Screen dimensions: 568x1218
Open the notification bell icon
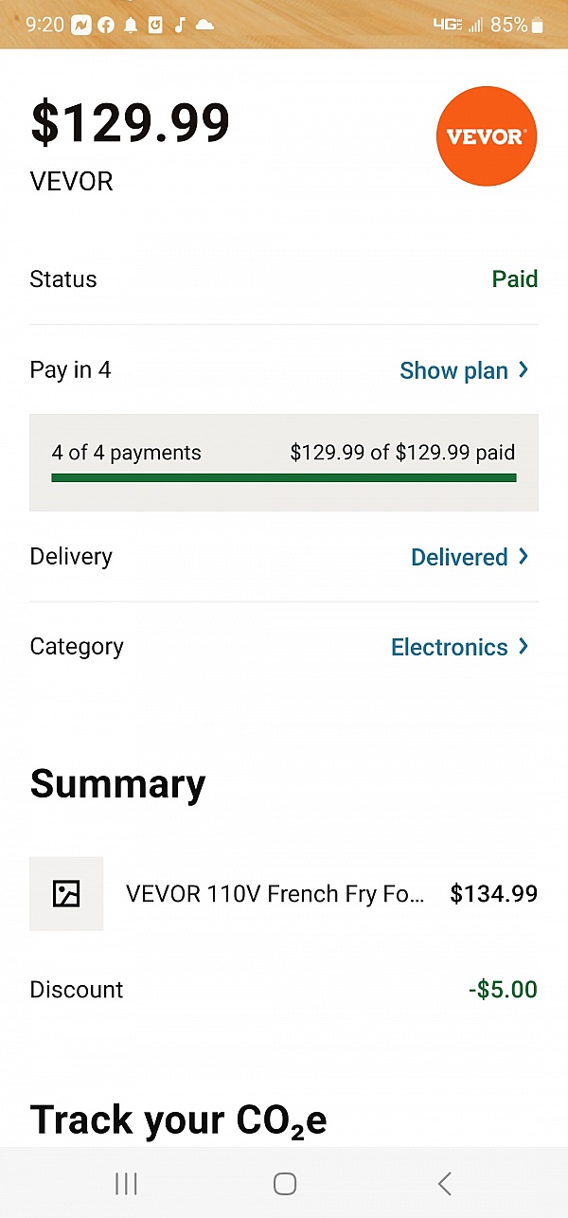(x=132, y=25)
